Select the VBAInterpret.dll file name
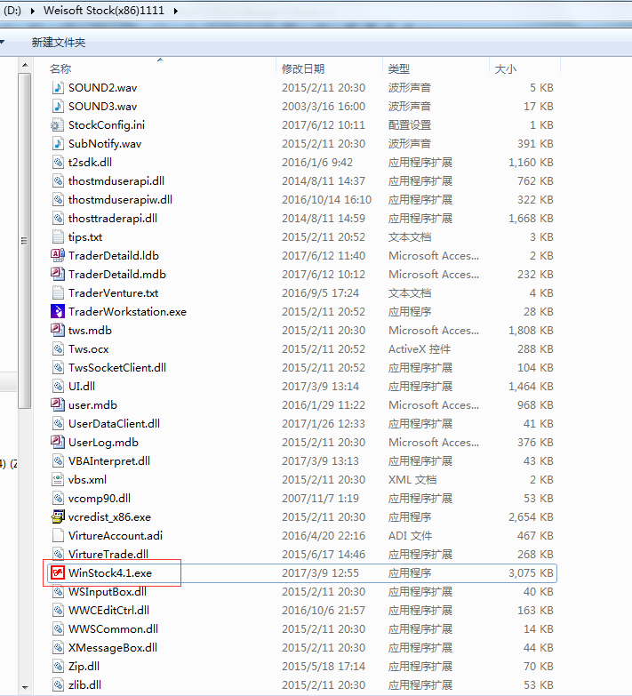 pyautogui.click(x=109, y=460)
